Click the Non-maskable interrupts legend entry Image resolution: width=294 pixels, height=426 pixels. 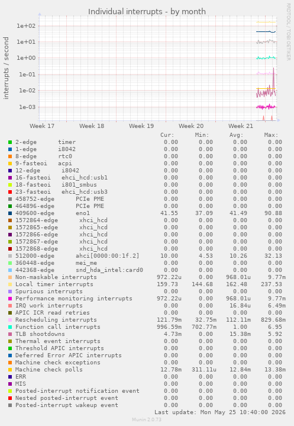coord(56,277)
